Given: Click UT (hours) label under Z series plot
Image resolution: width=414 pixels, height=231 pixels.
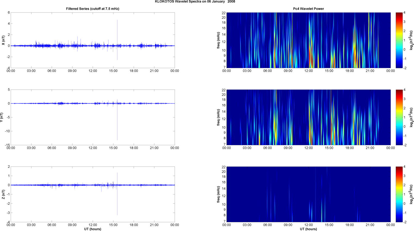Looking at the screenshot, I should (92, 229).
